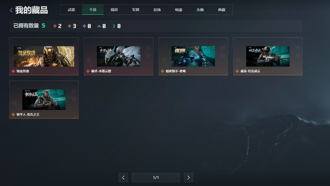Open the 暗夜猎手-夜鹰 skin thumbnail
Viewport: 330px width, 186px height.
point(193,56)
